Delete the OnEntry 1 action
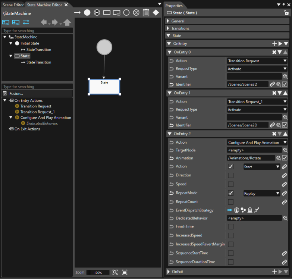292x279 pixels. point(274,93)
